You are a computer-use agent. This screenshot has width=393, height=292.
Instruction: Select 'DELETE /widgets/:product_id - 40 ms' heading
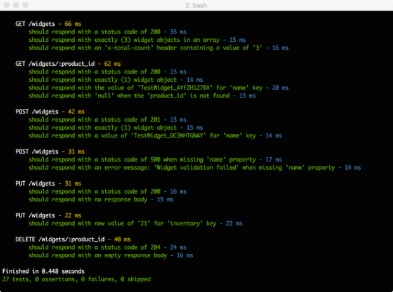pos(73,239)
